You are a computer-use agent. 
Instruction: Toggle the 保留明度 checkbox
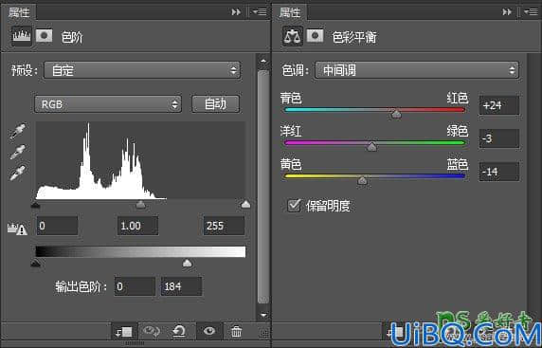coord(294,206)
